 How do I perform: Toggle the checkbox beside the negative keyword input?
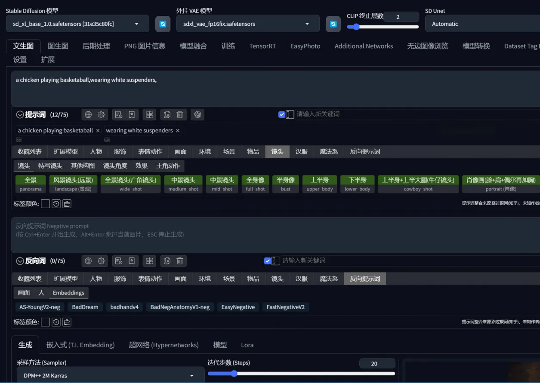point(268,260)
